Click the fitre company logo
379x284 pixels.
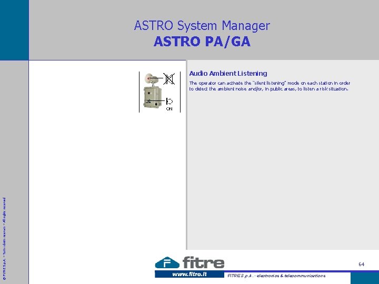pyautogui.click(x=189, y=262)
